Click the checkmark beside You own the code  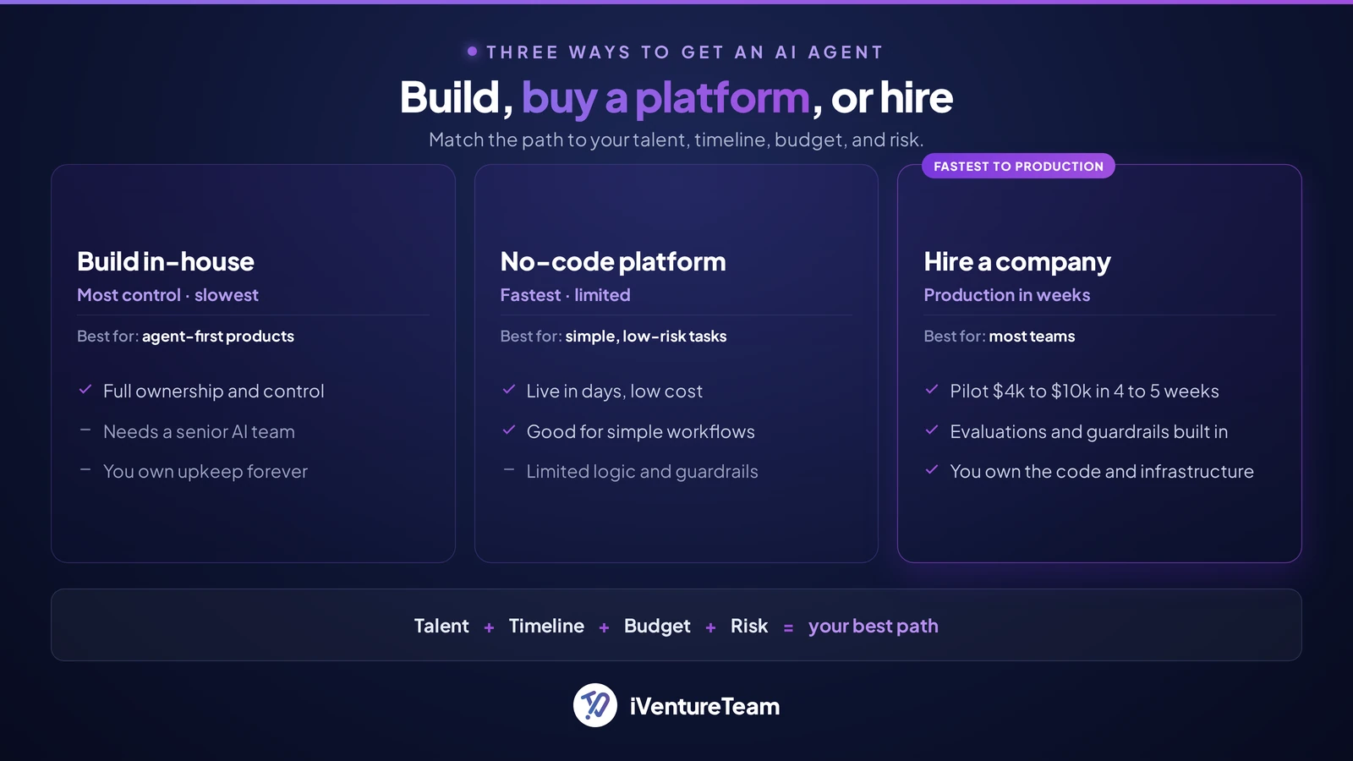pos(932,469)
